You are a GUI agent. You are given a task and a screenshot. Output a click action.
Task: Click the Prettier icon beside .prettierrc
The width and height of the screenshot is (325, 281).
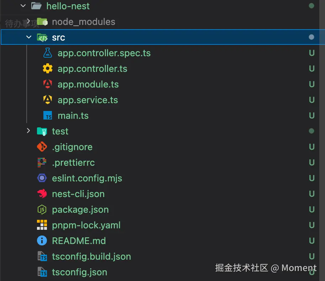(x=42, y=163)
